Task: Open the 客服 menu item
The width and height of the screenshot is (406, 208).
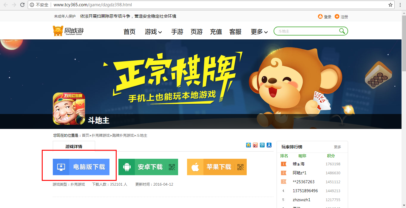Action: tap(235, 32)
